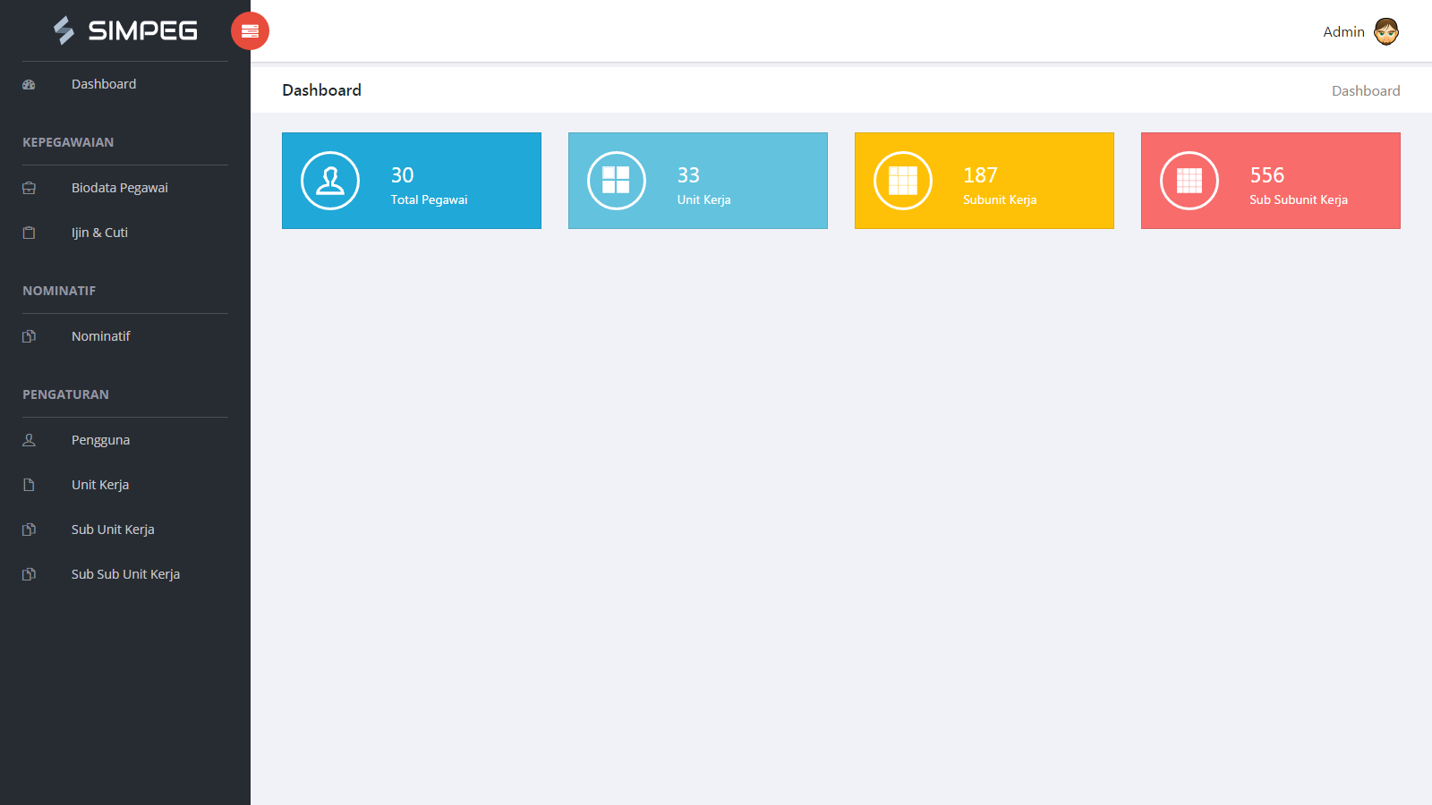Click the light blue Unit Kerja card
Image resolution: width=1432 pixels, height=805 pixels.
[697, 181]
